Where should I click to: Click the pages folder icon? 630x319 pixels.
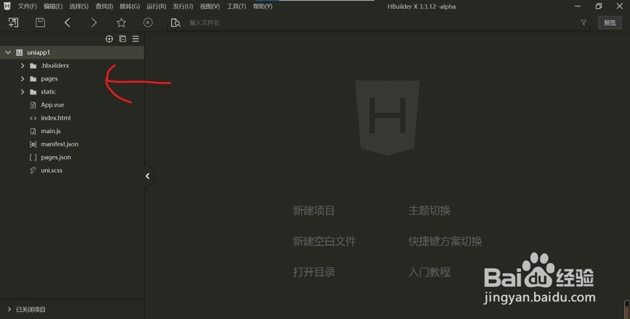33,79
